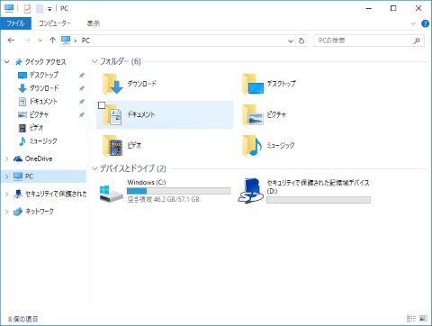Tick the checkbox on ドキュメント folder
432x326 pixels.
(102, 105)
